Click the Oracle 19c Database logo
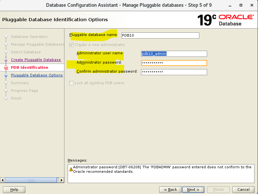Viewport: 258px width, 194px height. coord(225,20)
